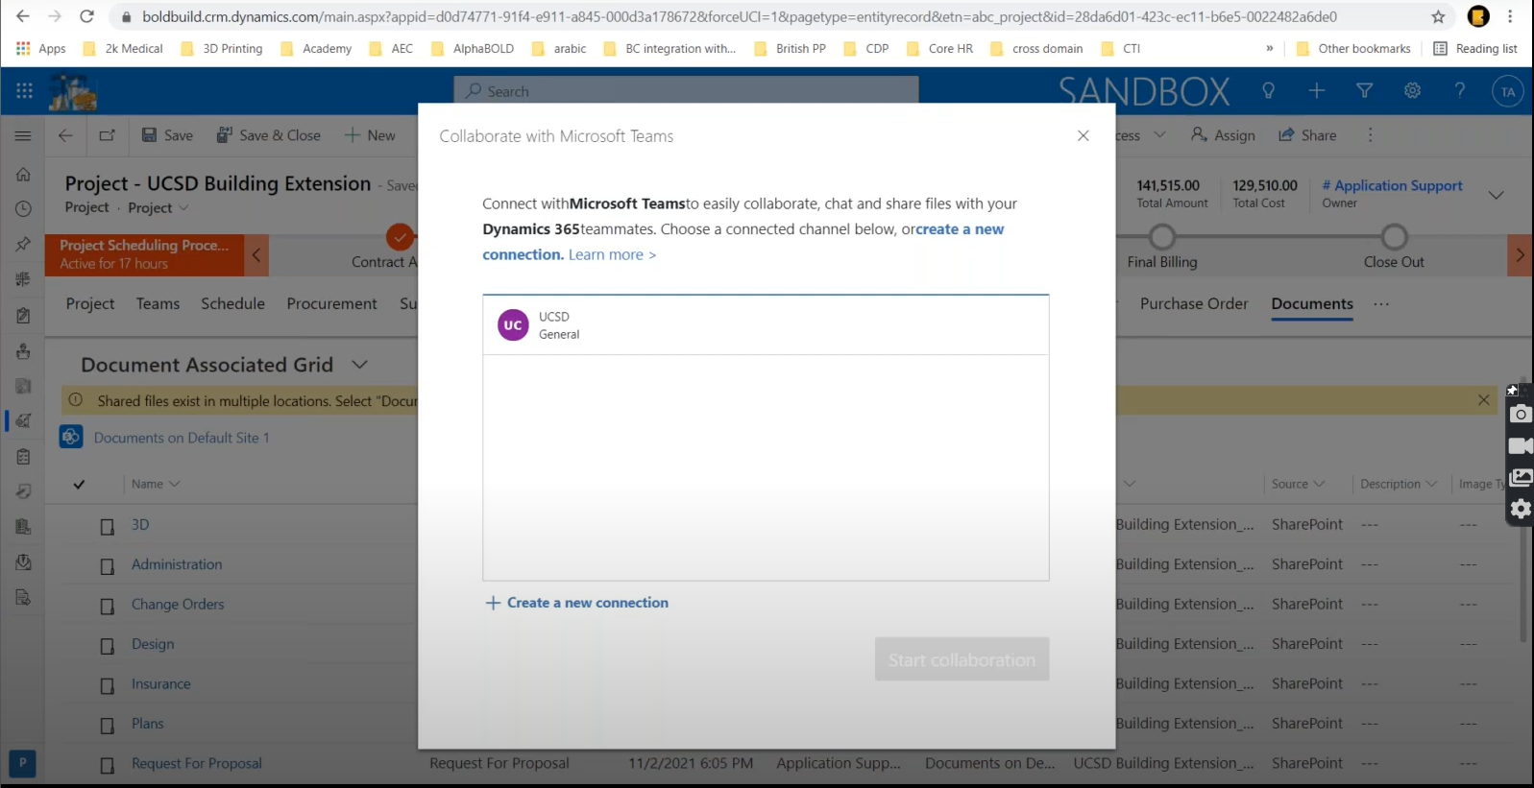1534x788 pixels.
Task: Select the Change Orders row checkbox
Action: click(108, 606)
